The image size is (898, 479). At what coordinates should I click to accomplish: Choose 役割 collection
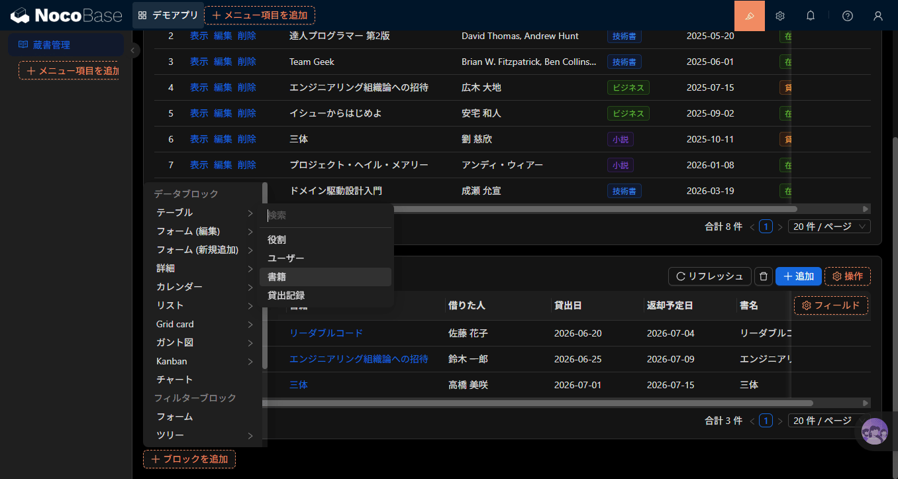tap(326, 240)
